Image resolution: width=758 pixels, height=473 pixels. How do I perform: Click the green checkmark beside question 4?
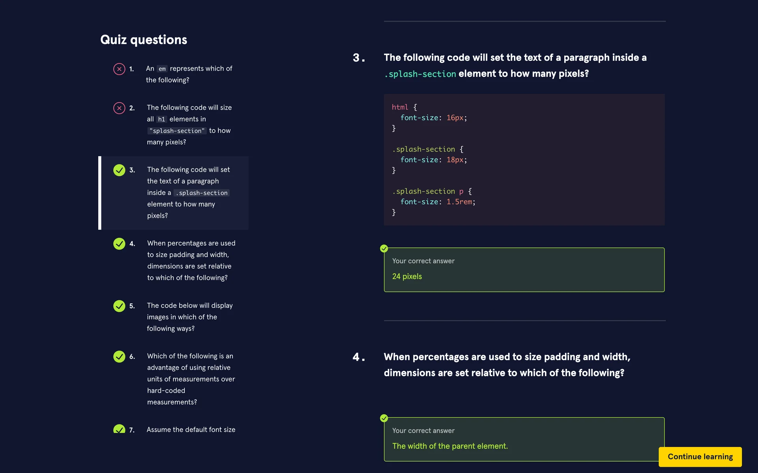coord(119,244)
